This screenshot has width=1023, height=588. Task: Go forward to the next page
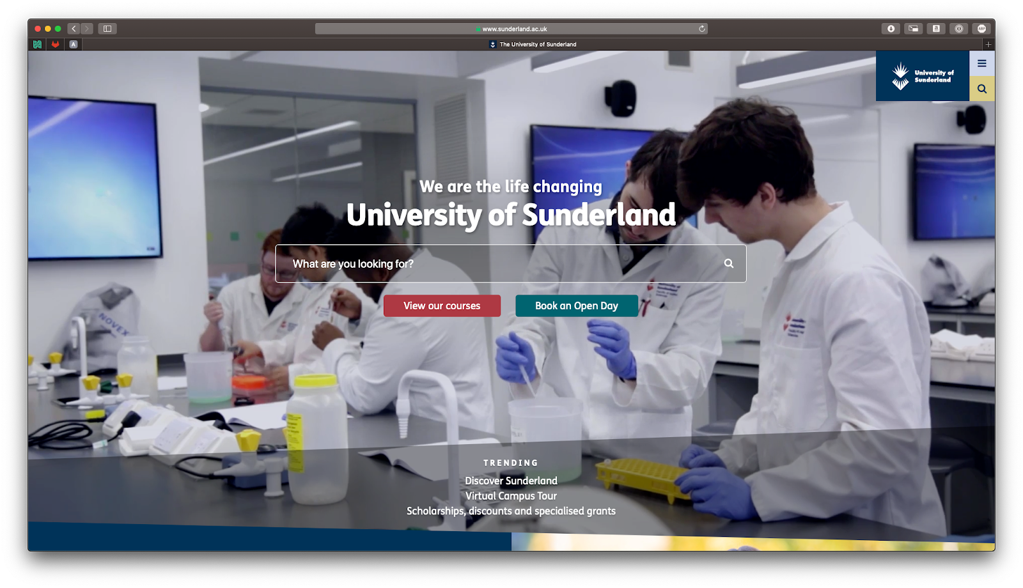click(87, 29)
